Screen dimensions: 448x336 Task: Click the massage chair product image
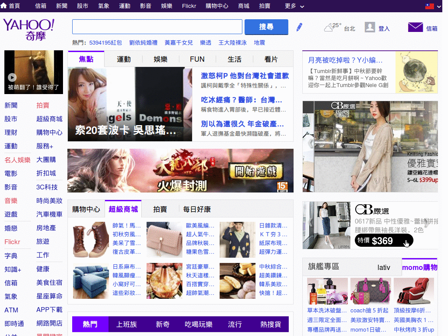[x=414, y=291]
